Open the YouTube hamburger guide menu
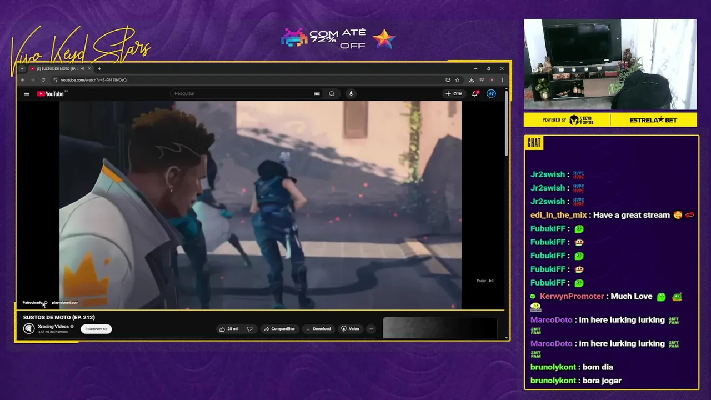 click(26, 93)
